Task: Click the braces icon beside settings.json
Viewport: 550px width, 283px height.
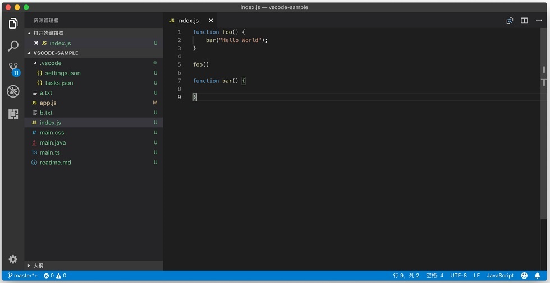Action: [40, 73]
